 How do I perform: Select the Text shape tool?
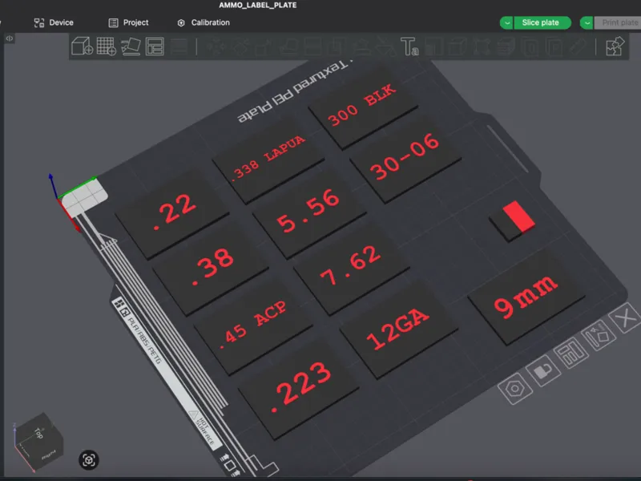pos(409,46)
